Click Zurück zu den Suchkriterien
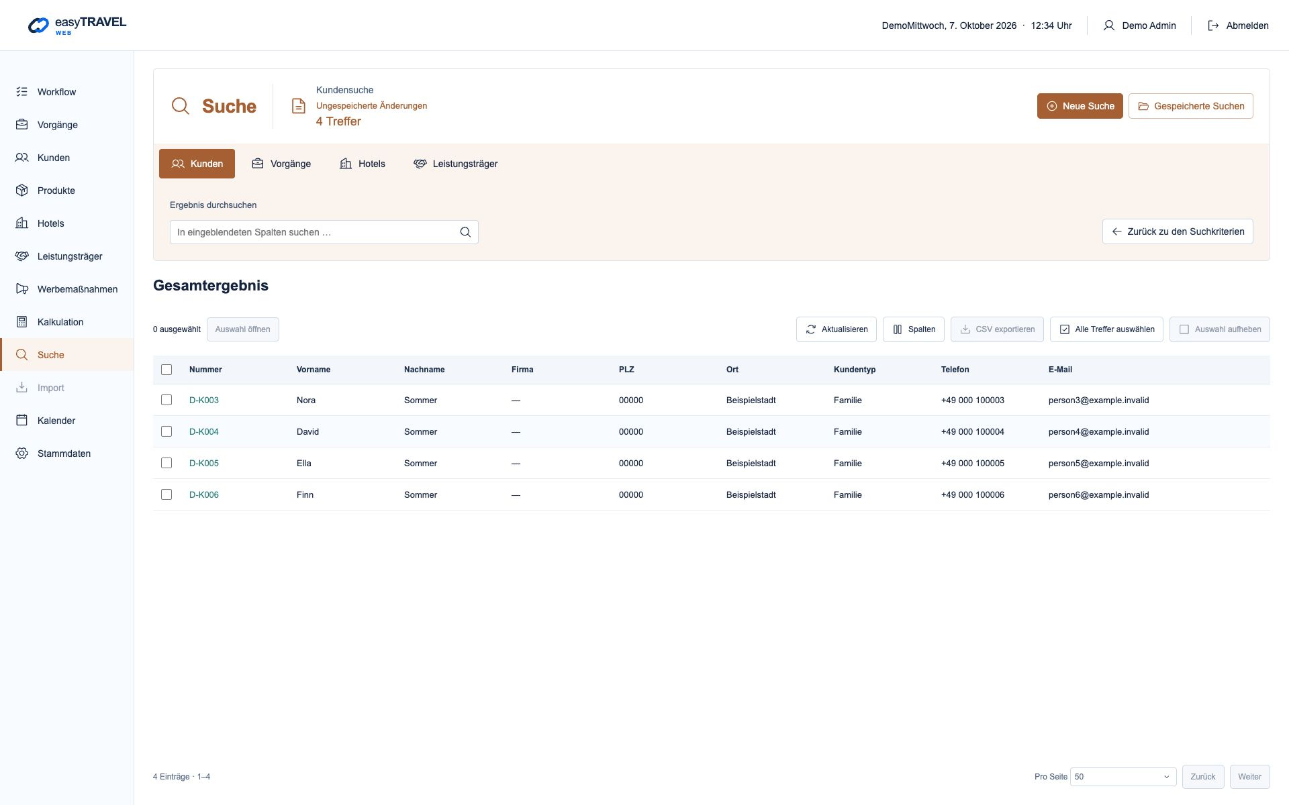The width and height of the screenshot is (1289, 805). tap(1178, 231)
